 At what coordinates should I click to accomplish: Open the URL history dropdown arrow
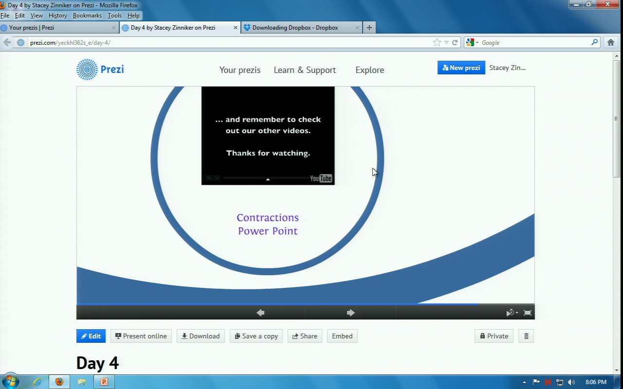pos(446,42)
